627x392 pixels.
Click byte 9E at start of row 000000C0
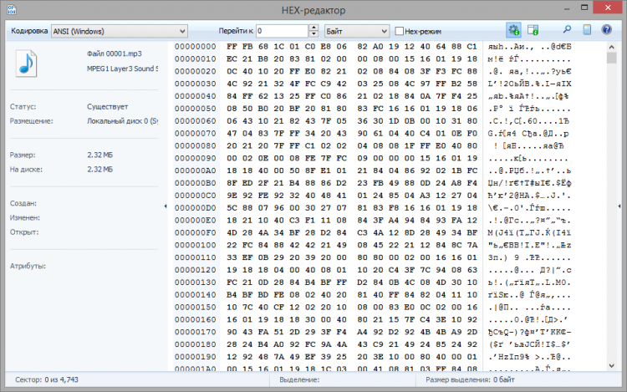point(232,196)
